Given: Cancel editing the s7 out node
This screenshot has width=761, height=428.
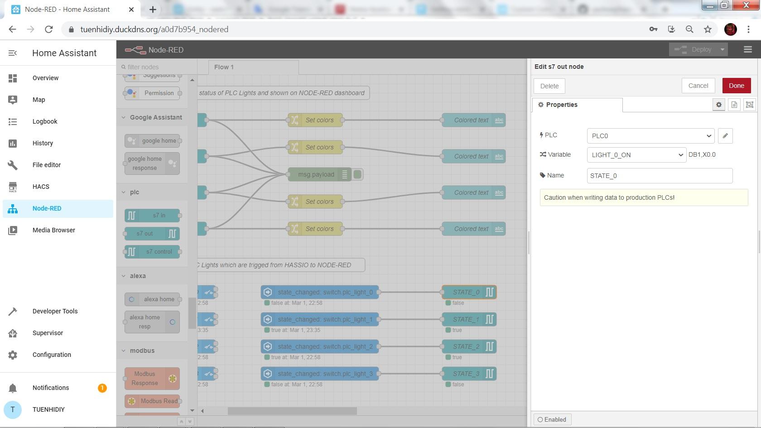Looking at the screenshot, I should point(698,85).
